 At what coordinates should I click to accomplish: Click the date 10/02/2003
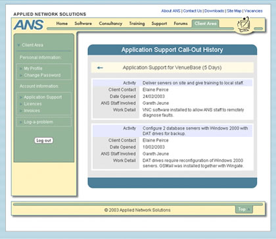[154, 147]
